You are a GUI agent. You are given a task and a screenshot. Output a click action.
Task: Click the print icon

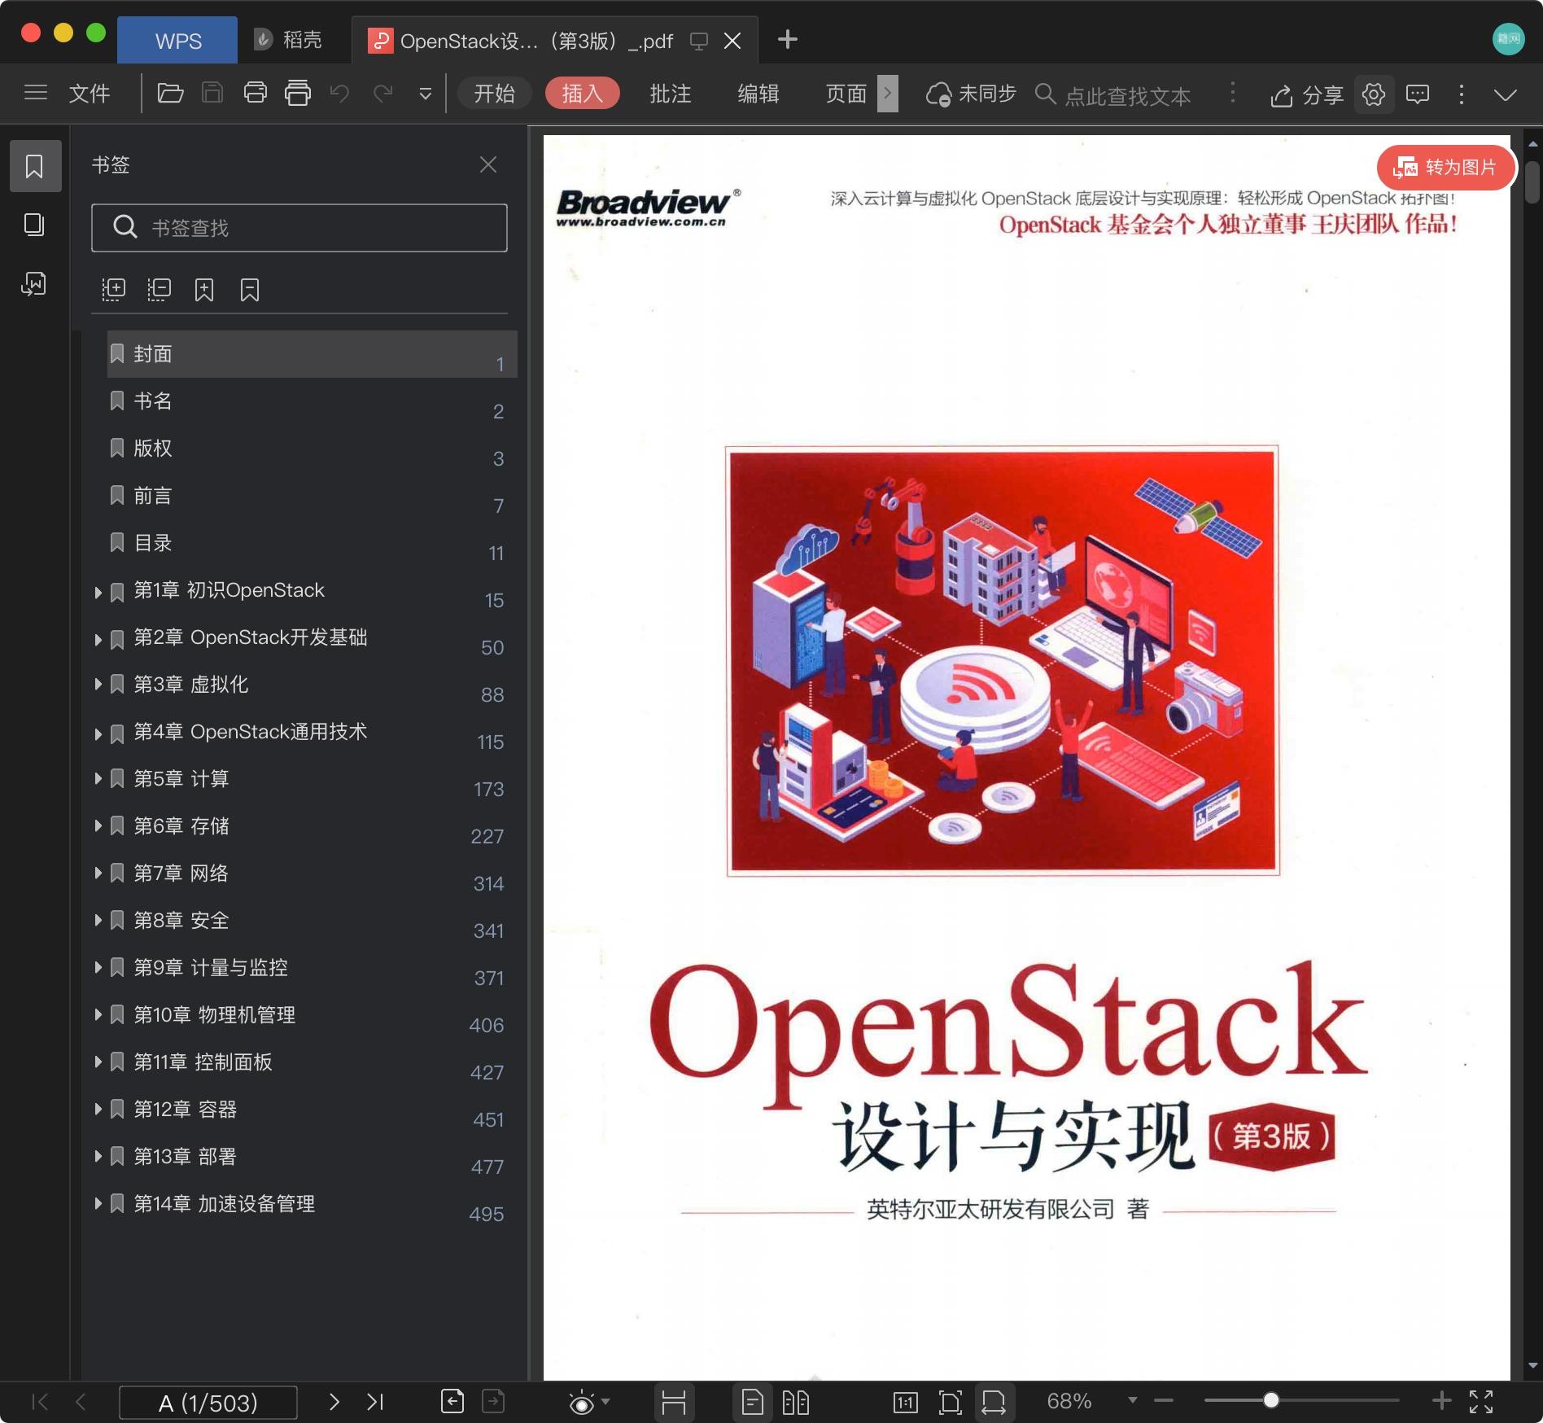pyautogui.click(x=255, y=94)
